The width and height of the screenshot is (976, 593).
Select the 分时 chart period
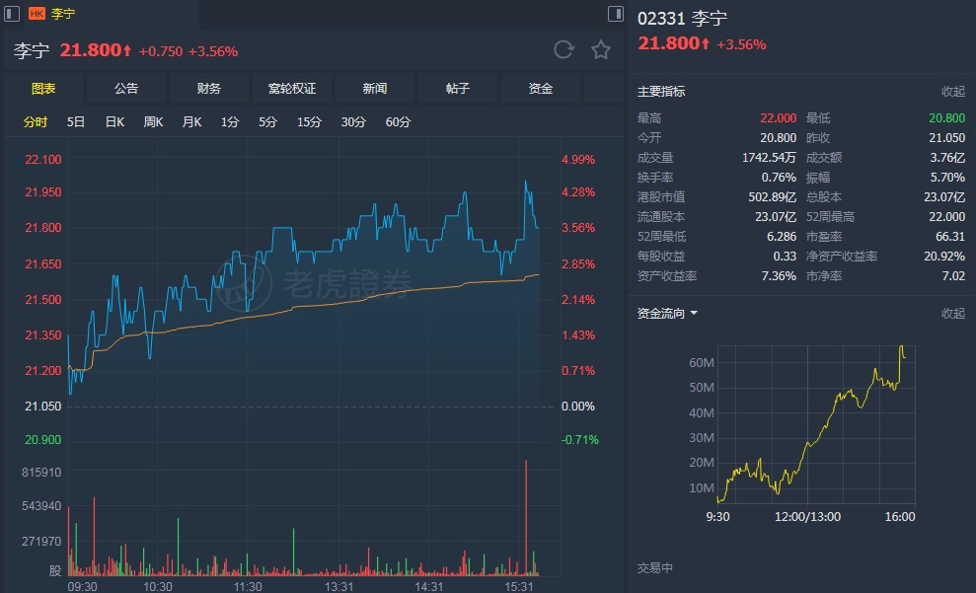click(36, 122)
